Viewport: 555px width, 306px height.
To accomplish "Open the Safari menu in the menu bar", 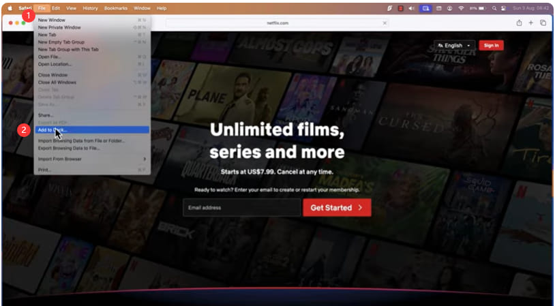I will 25,8.
